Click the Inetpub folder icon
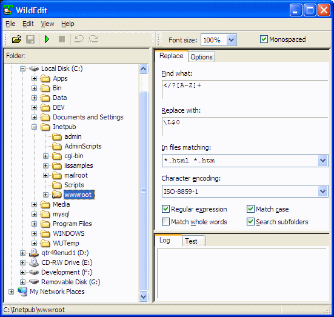Image resolution: width=334 pixels, height=317 pixels. (x=45, y=127)
